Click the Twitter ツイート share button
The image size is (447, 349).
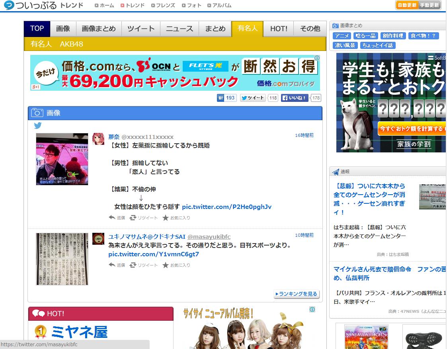[253, 98]
